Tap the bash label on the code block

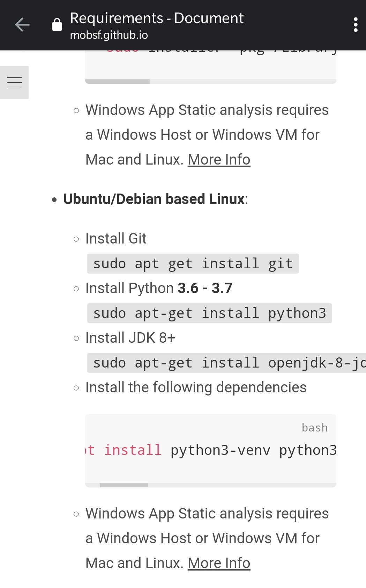click(314, 427)
